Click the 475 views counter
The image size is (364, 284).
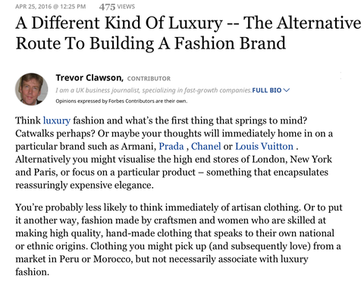point(117,7)
